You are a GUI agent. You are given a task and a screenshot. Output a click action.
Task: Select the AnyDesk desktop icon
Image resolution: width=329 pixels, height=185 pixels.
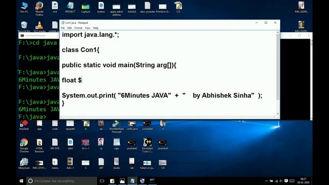coord(24,125)
